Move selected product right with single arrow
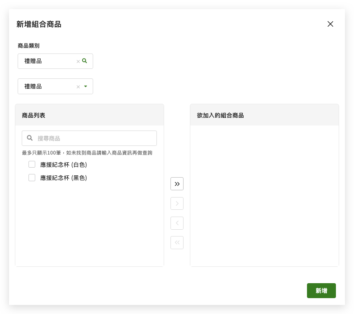Viewport: 354px width, 314px height. (177, 203)
